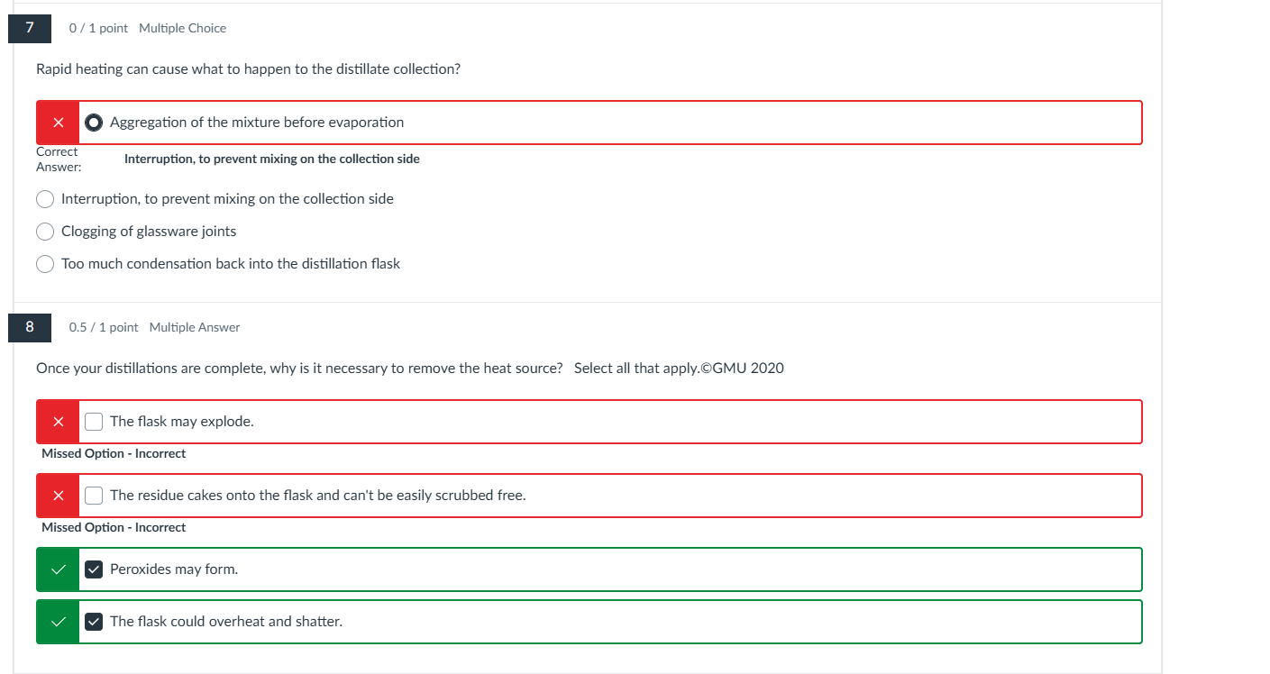Choose Clogging of glassware joints option
Image resolution: width=1270 pixels, height=674 pixels.
tap(45, 232)
